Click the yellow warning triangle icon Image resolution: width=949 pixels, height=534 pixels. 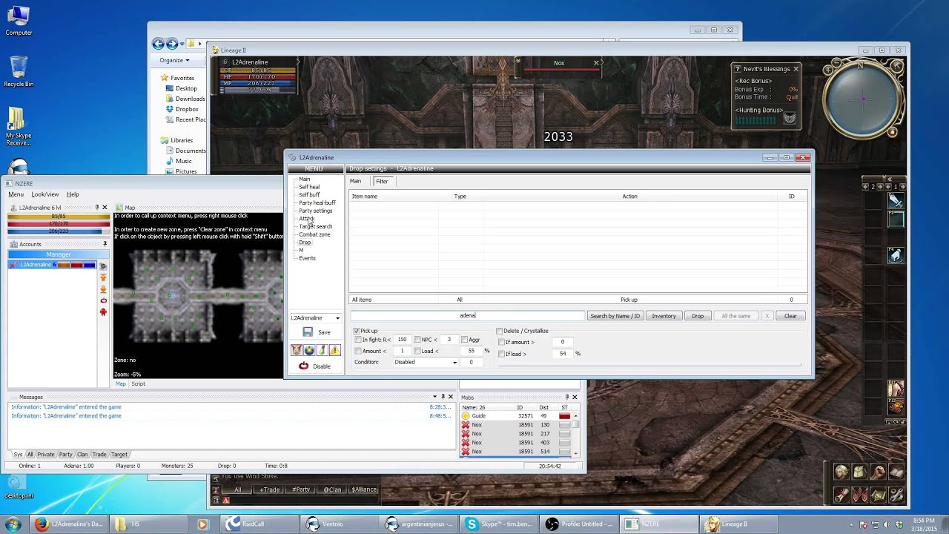[x=334, y=350]
